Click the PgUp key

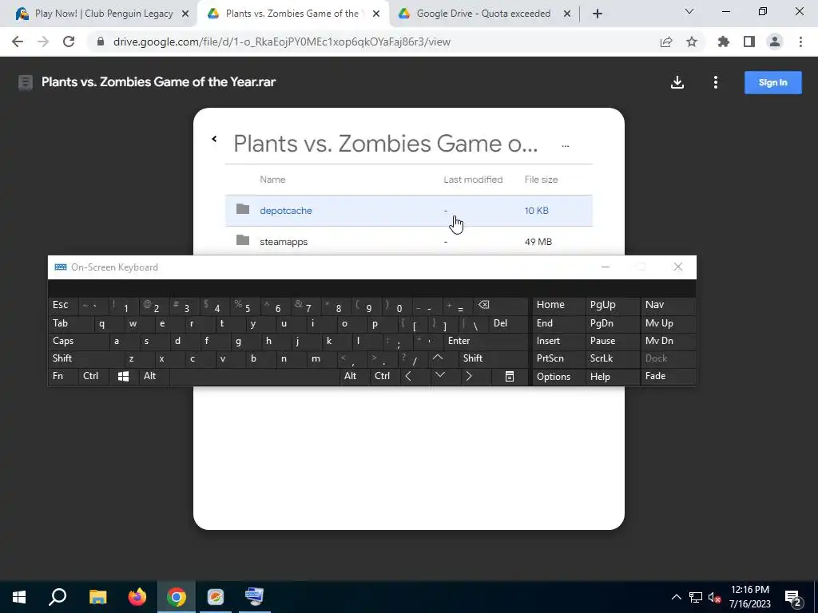coord(613,306)
